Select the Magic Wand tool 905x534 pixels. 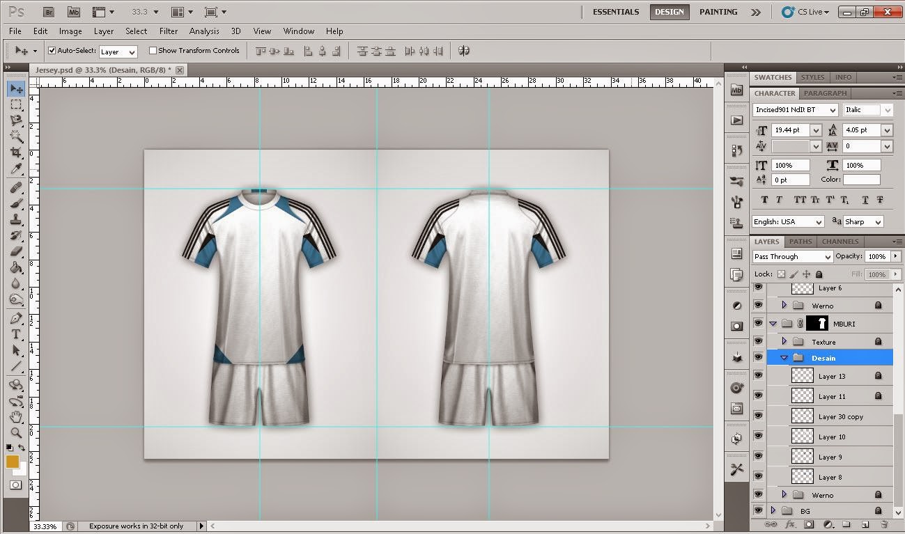point(16,136)
